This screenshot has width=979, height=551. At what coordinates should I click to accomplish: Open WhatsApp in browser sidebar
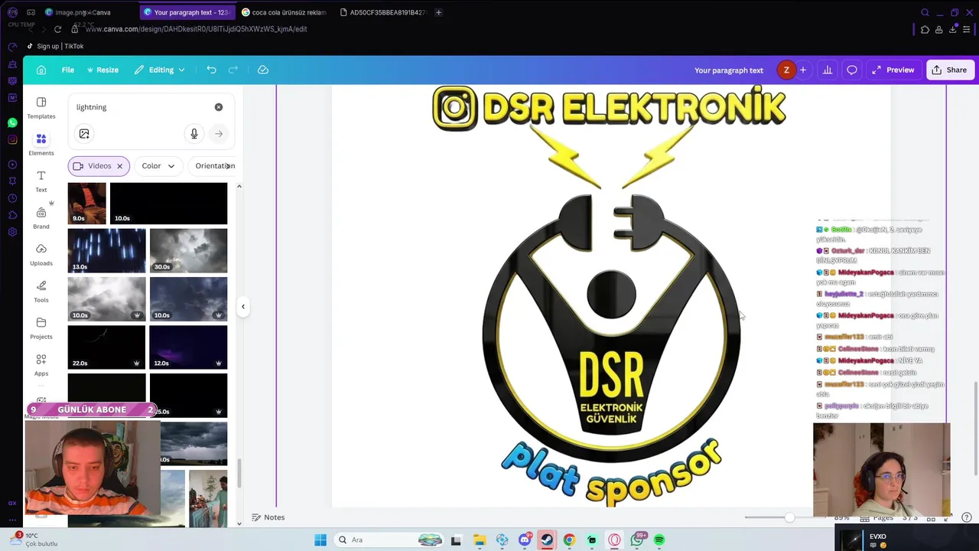pyautogui.click(x=12, y=122)
